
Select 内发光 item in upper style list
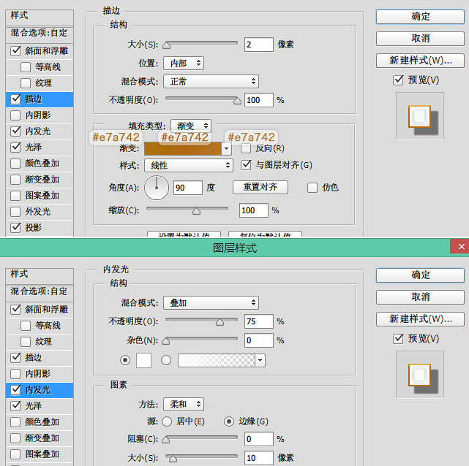click(40, 131)
